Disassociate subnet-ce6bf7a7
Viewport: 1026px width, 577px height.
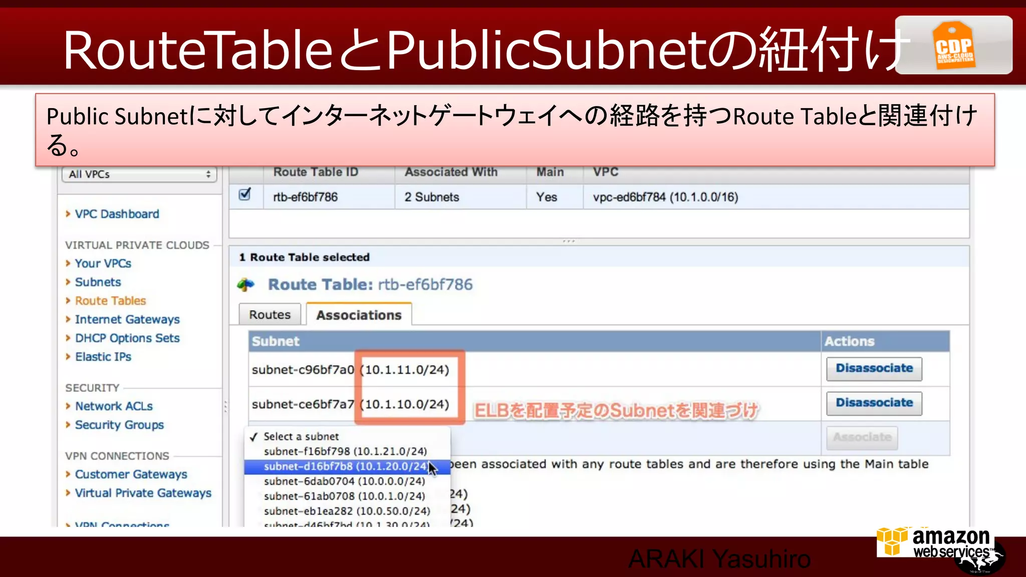tap(874, 403)
